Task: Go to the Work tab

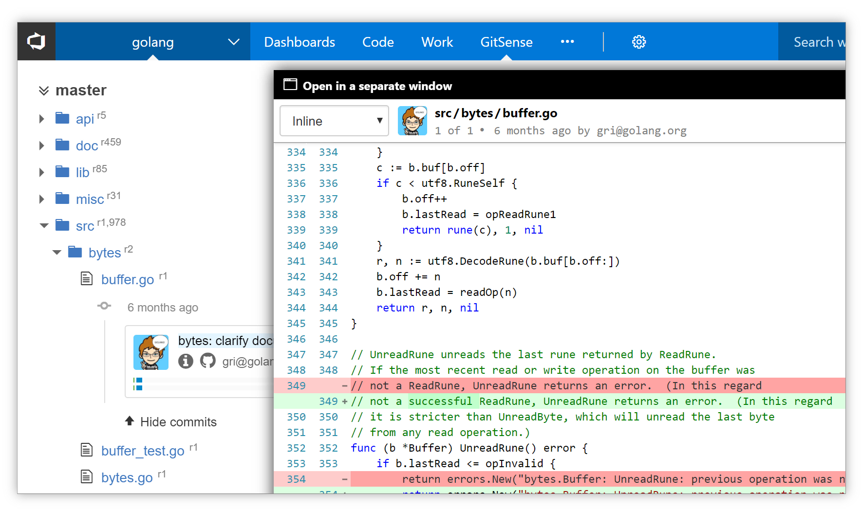Action: click(x=437, y=42)
